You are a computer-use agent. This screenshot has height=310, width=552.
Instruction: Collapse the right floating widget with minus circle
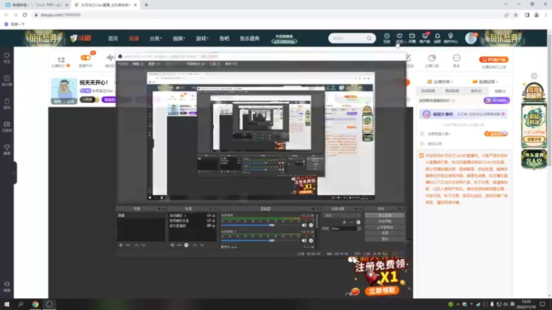534,76
